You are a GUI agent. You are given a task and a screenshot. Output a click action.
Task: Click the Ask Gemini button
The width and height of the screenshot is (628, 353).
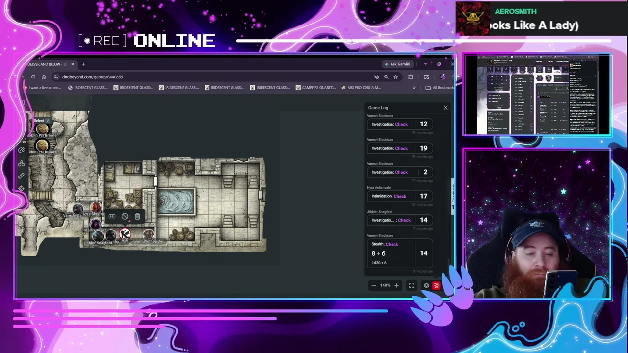pos(397,64)
